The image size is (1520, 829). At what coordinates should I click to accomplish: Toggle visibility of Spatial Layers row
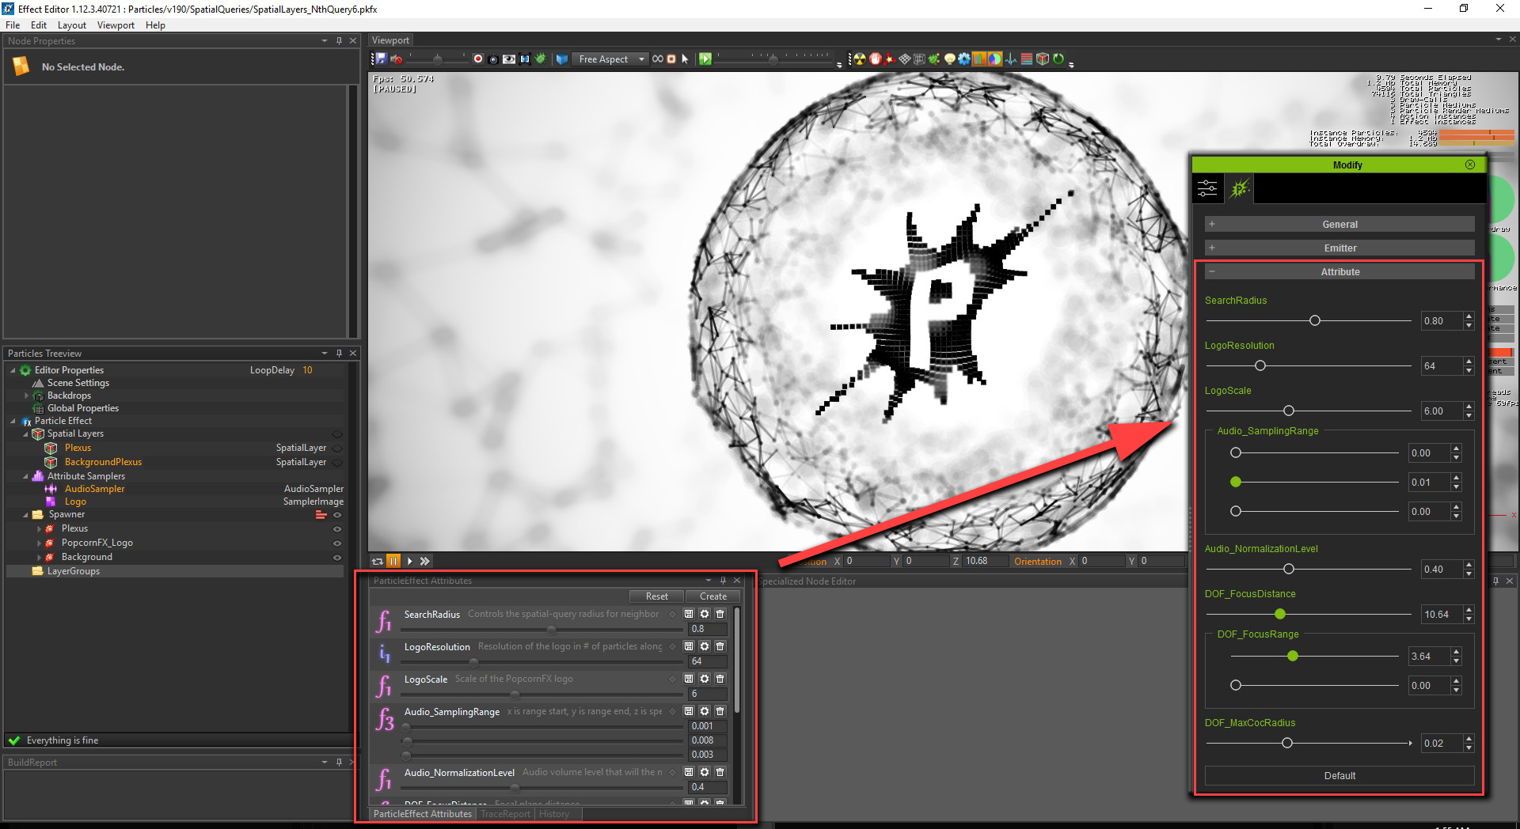pos(337,434)
